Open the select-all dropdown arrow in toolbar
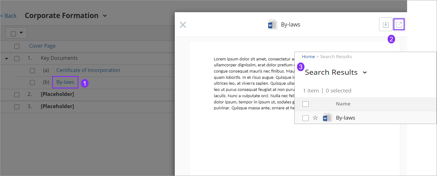 click(x=21, y=33)
